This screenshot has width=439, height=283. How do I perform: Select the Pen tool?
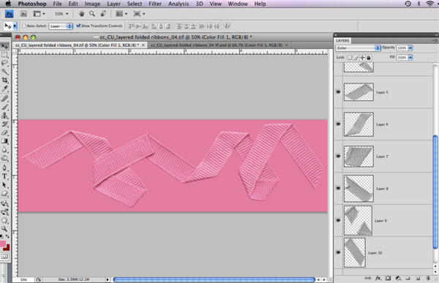pos(4,167)
